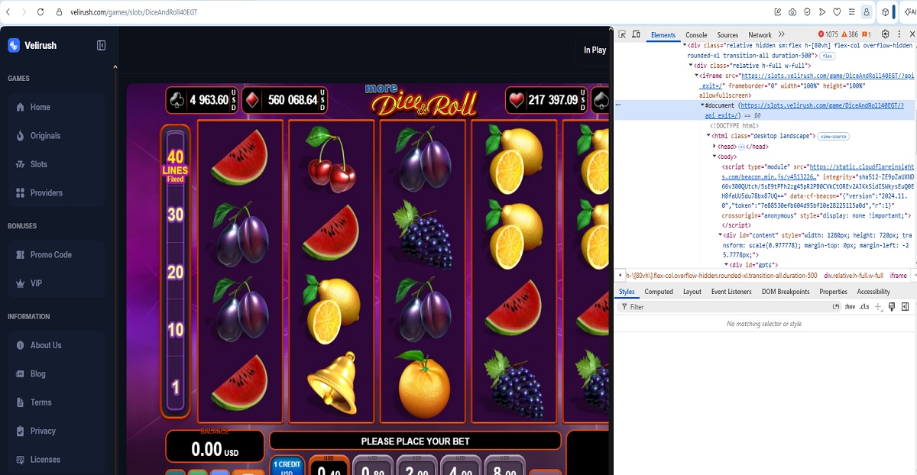Toggle DevTools device toolbar
917x475 pixels.
click(636, 34)
